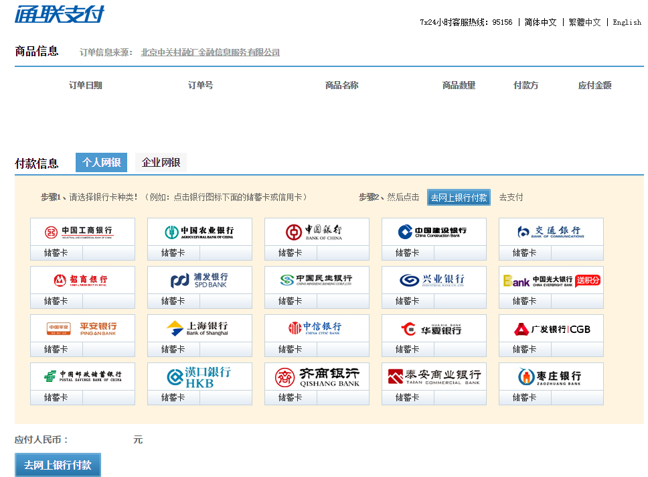Click the 通联支付 logo
The height and width of the screenshot is (477, 648).
coord(60,13)
